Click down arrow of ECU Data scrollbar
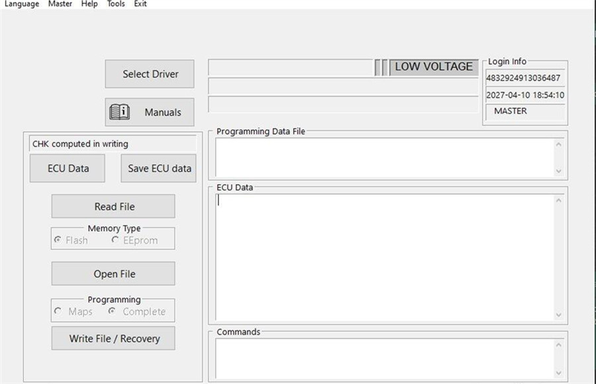This screenshot has height=384, width=596. click(559, 314)
